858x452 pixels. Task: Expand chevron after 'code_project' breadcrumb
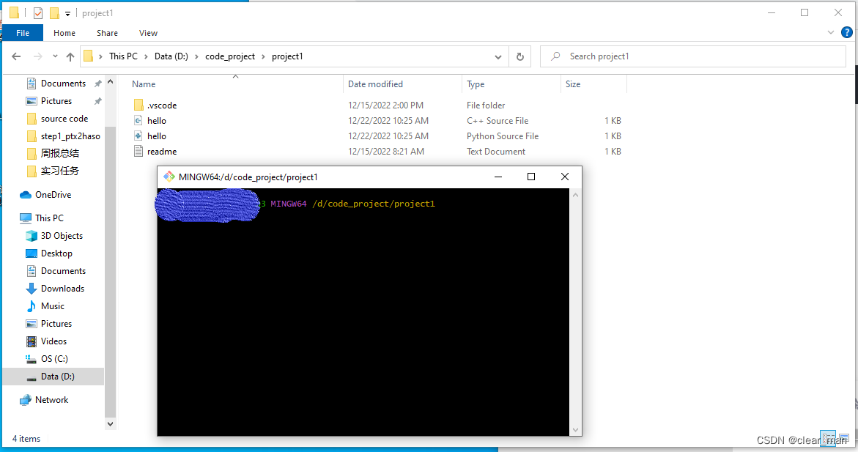[263, 56]
